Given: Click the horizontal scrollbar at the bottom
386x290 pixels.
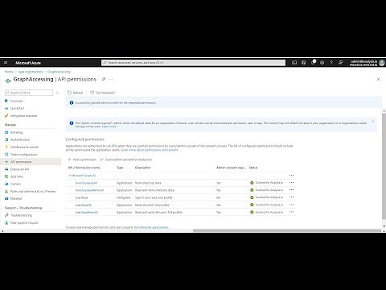Looking at the screenshot, I should pos(287,230).
